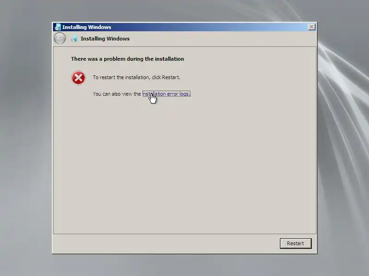Click the 'To restart the installation, click Restart.' text
369x276 pixels.
pyautogui.click(x=137, y=77)
